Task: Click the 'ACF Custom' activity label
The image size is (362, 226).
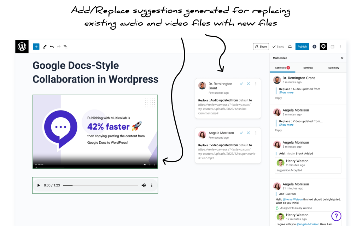Action: [x=287, y=194]
